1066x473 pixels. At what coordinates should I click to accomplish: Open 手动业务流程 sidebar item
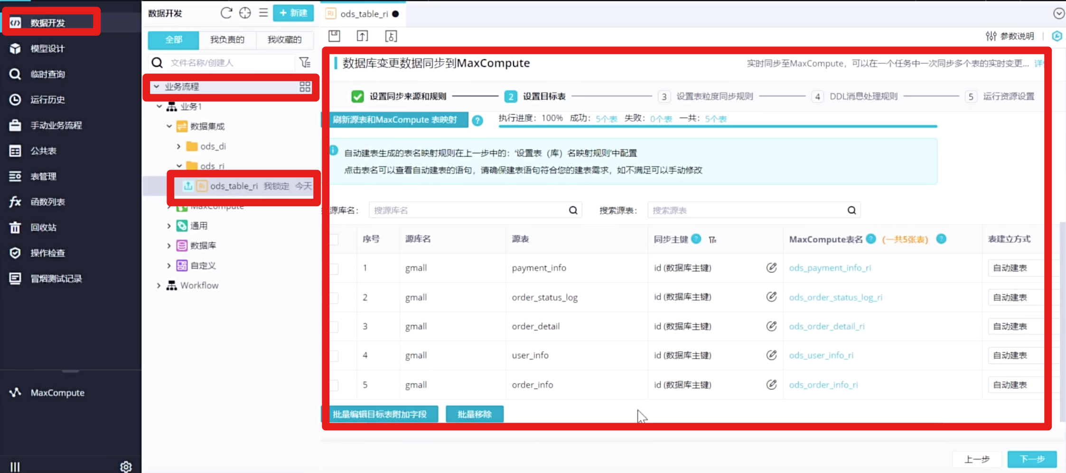(x=56, y=125)
